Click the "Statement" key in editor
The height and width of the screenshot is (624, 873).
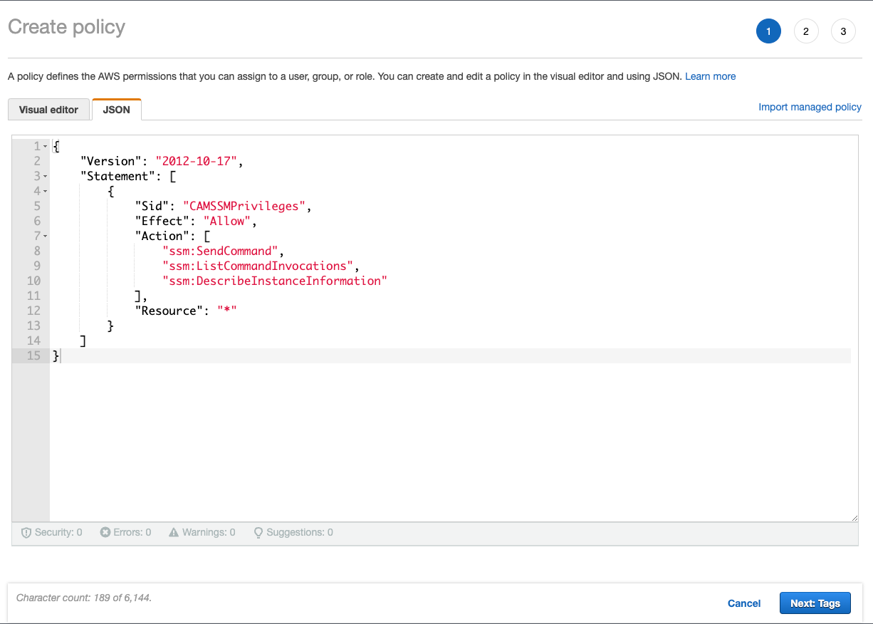117,176
